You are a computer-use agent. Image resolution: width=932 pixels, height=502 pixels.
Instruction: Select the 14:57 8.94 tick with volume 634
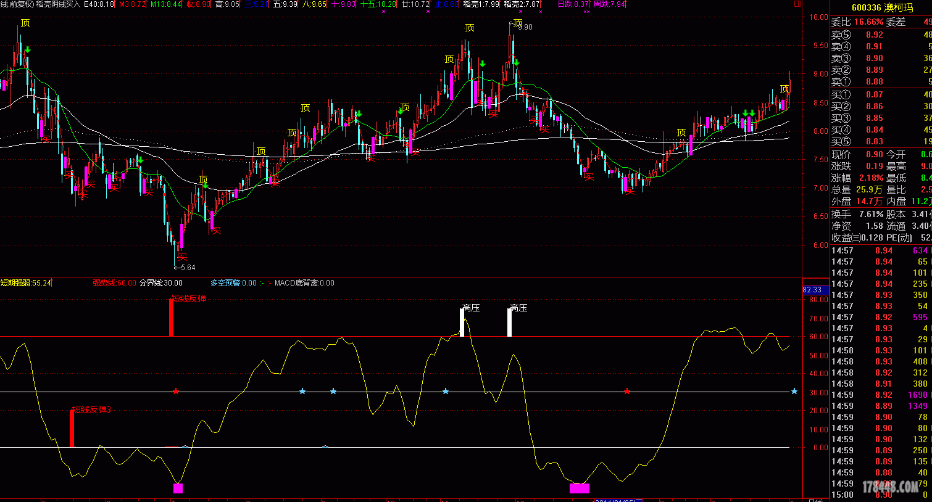coord(881,250)
